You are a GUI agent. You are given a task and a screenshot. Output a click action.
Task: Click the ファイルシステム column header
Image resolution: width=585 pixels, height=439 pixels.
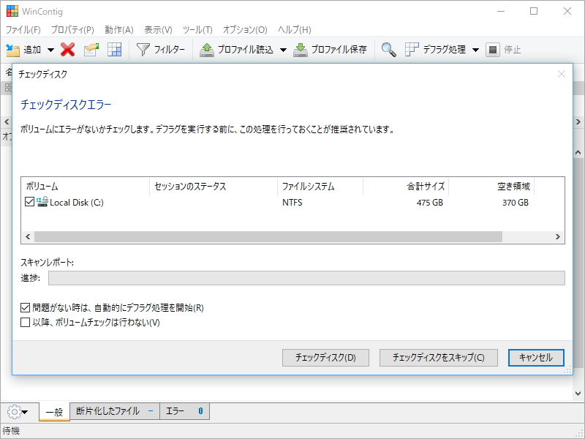320,187
